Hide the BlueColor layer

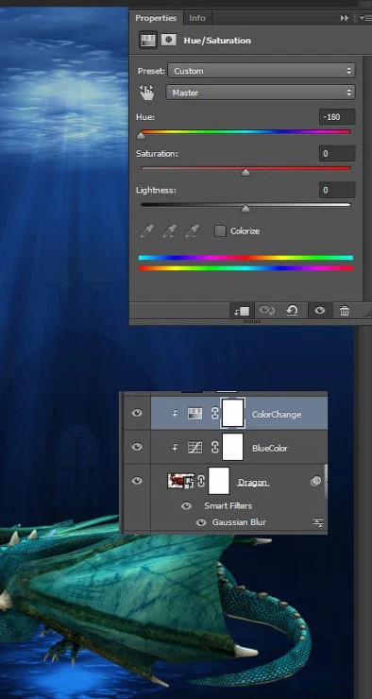(137, 447)
